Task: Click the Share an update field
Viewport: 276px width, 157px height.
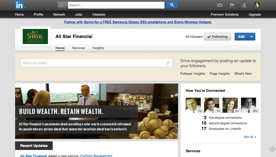Action: click(x=96, y=63)
